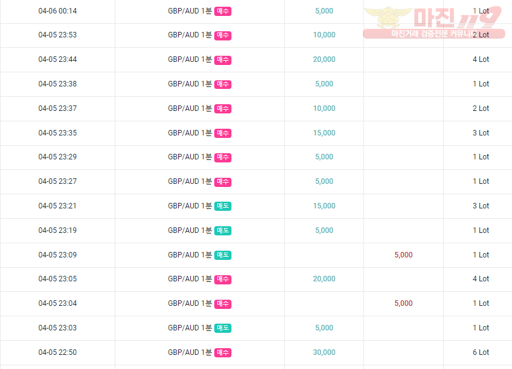Select the 20,000 amount on 23:05 row
This screenshot has width=512, height=369.
point(324,279)
